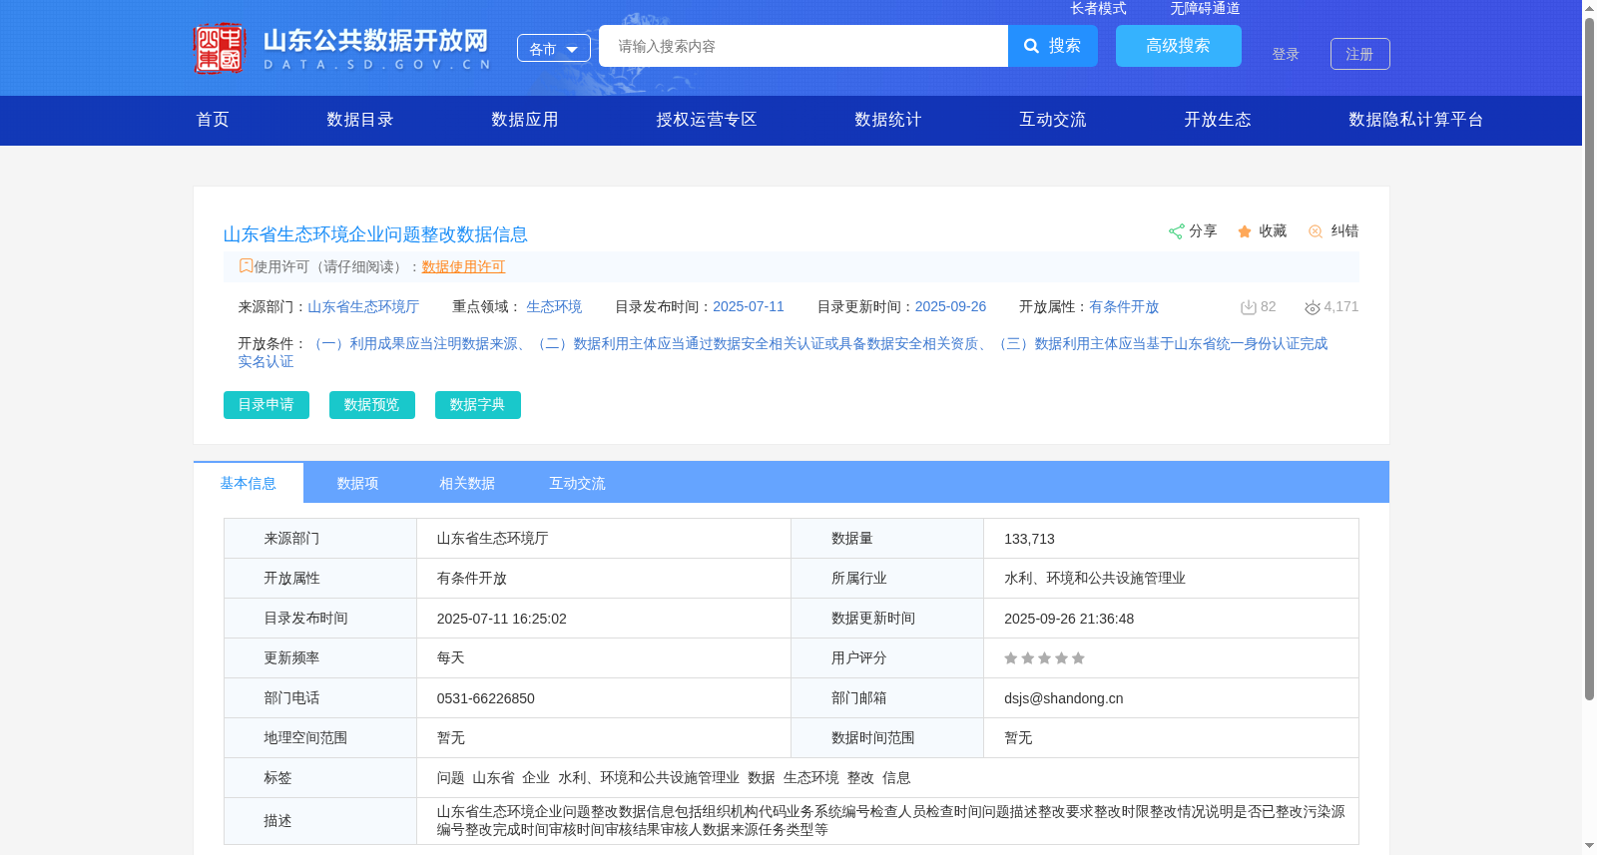1597x855 pixels.
Task: Switch to 长者模式 elder mode
Action: [x=1099, y=8]
